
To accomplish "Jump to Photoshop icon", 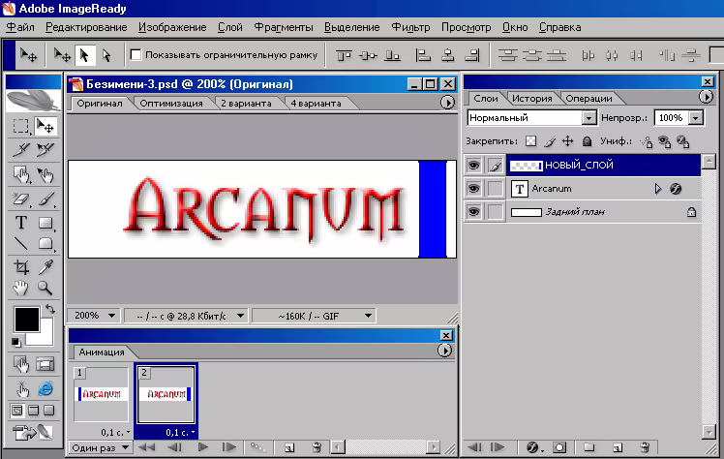I will (x=32, y=433).
